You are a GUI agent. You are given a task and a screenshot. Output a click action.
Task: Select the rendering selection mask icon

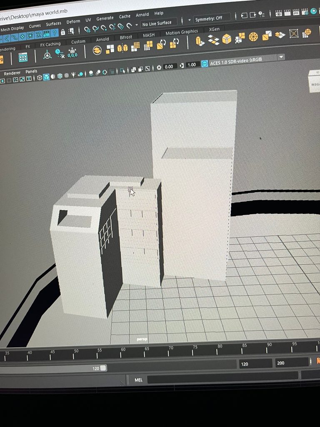pyautogui.click(x=47, y=34)
